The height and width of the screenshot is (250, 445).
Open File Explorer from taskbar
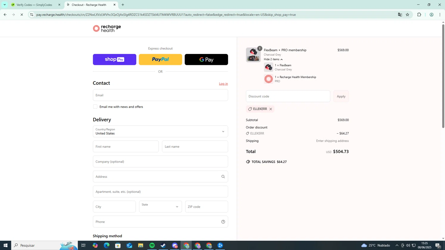(141, 246)
